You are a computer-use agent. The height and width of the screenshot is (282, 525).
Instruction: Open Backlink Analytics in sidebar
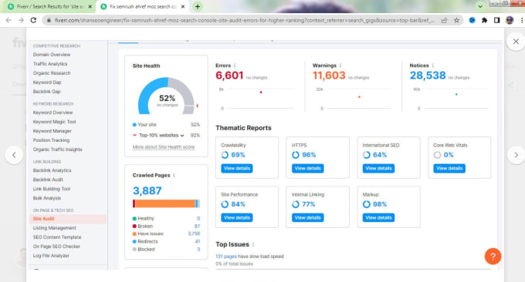click(x=52, y=170)
